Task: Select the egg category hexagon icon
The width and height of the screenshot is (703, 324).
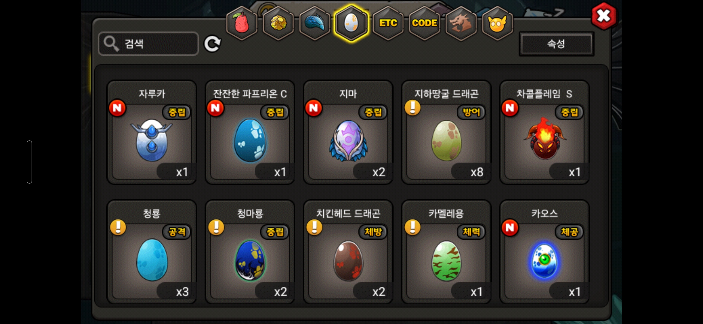Action: pos(351,23)
